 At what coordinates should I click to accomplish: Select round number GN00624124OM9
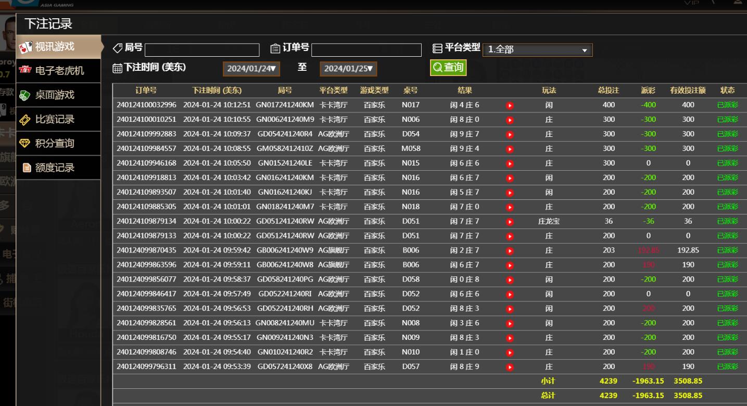(285, 120)
